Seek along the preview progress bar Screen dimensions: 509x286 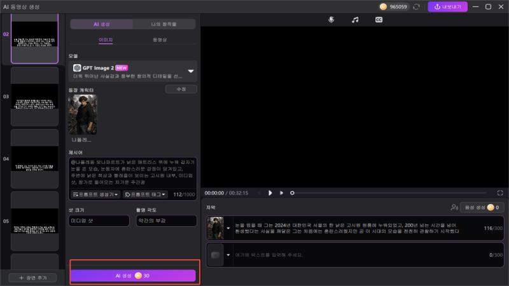coord(391,193)
